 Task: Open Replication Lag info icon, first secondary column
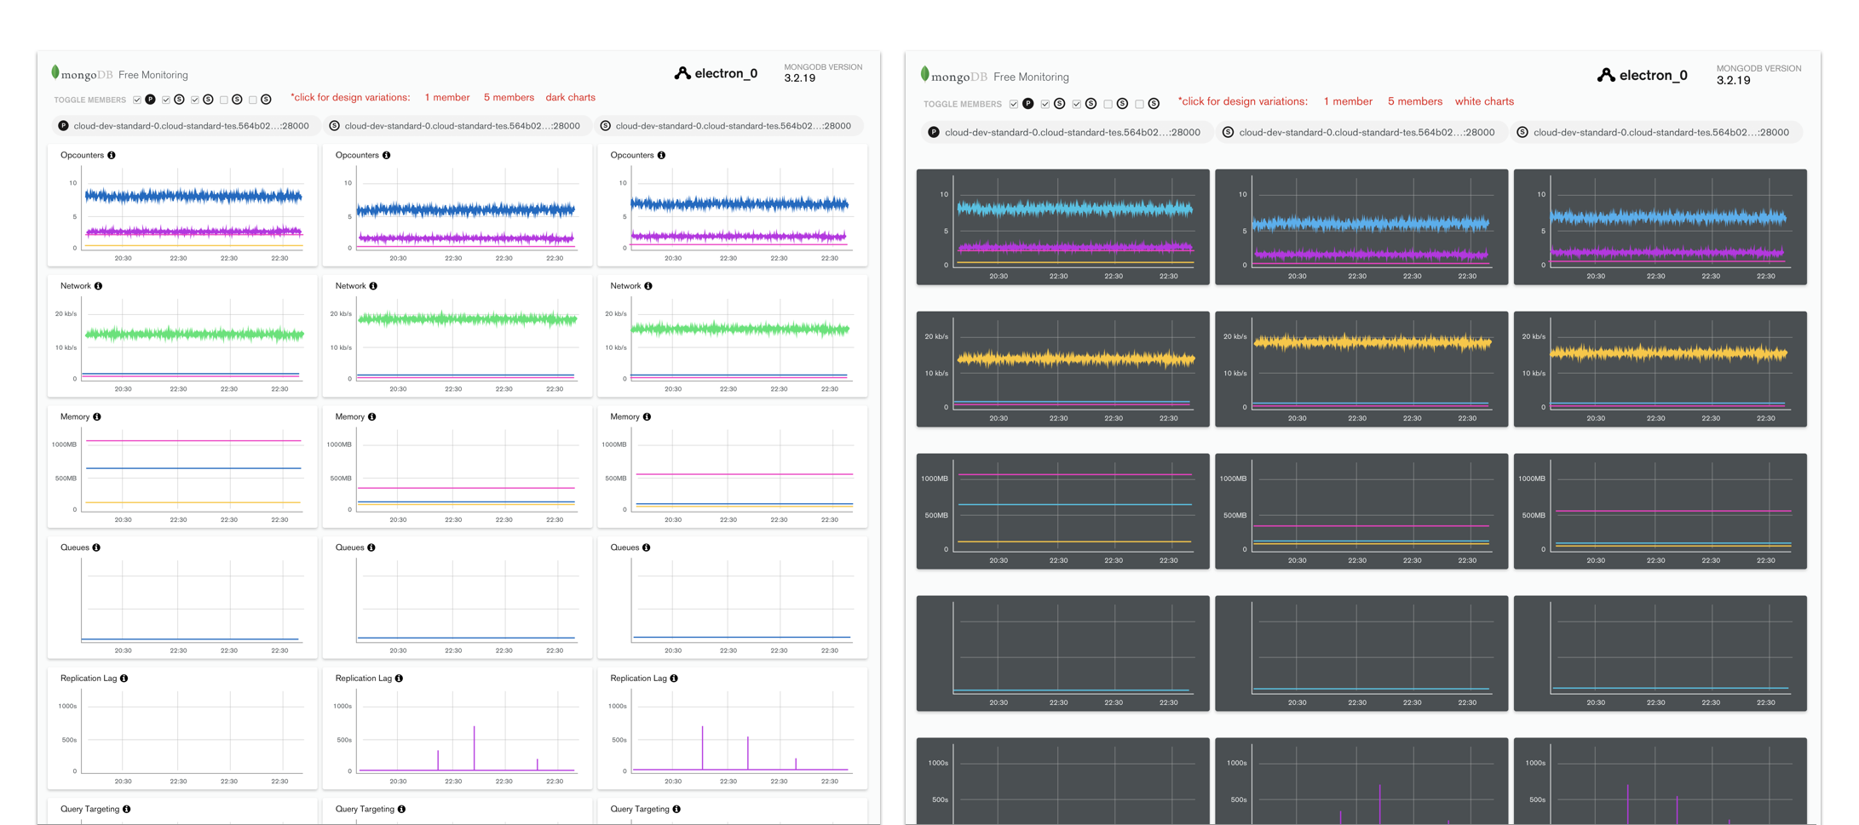(400, 679)
